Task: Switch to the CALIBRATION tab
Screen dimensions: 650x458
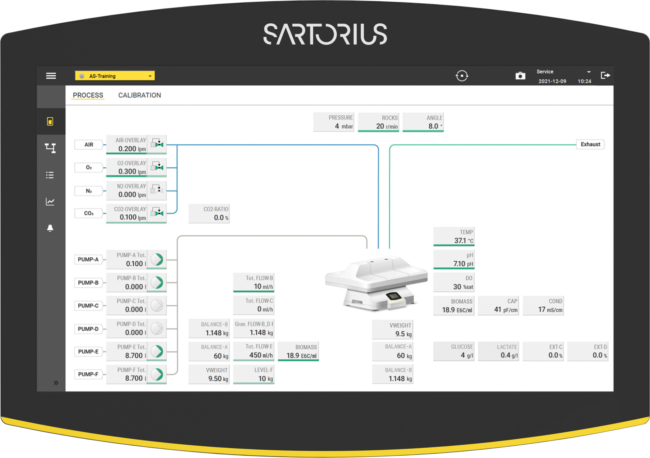Action: [139, 95]
